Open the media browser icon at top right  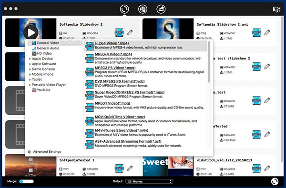pyautogui.click(x=276, y=9)
